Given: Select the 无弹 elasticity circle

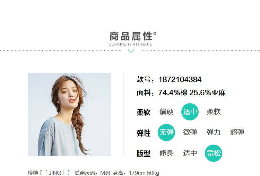Looking at the screenshot, I should pos(166,133).
